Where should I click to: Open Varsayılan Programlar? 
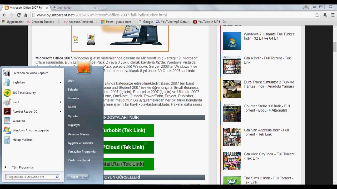(x=82, y=152)
